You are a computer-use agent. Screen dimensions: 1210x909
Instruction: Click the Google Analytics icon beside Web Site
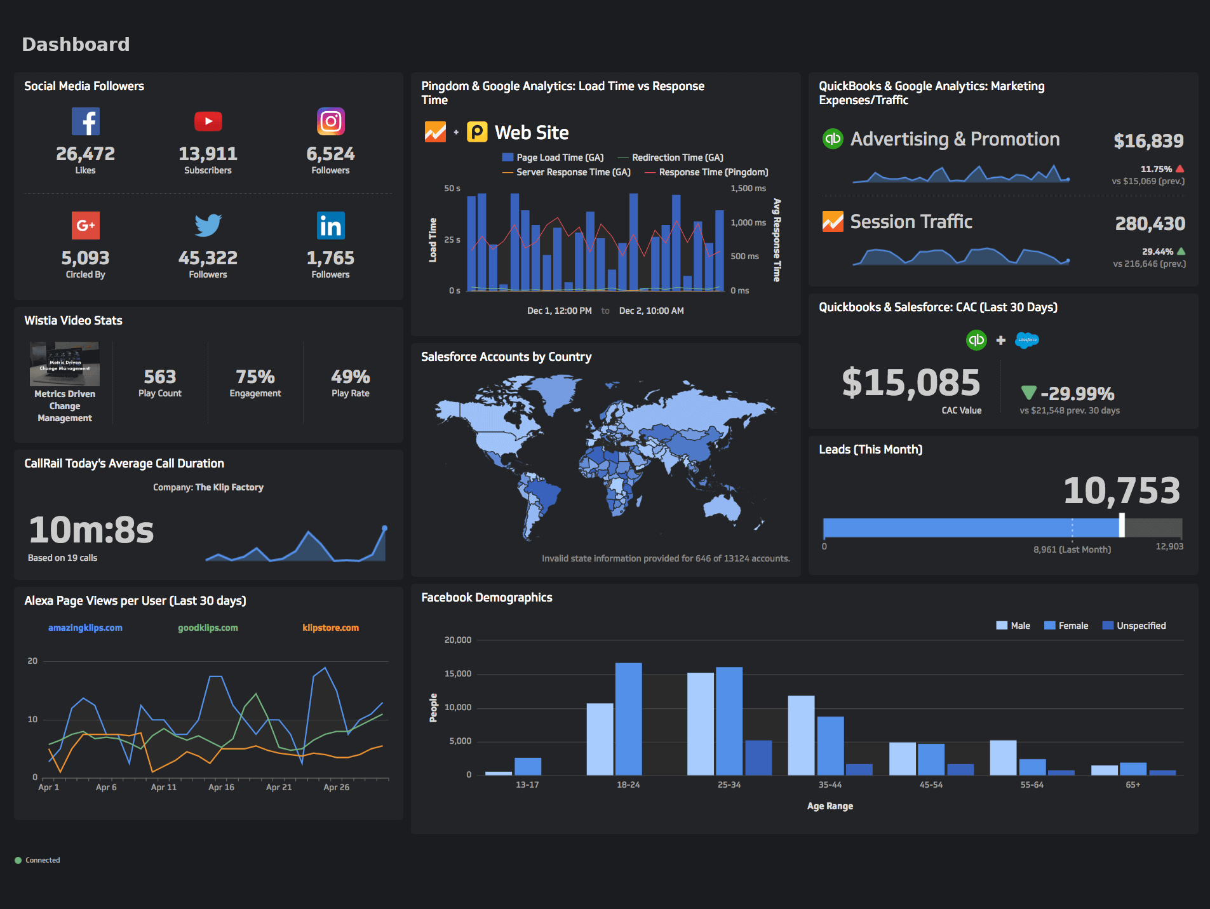click(435, 132)
